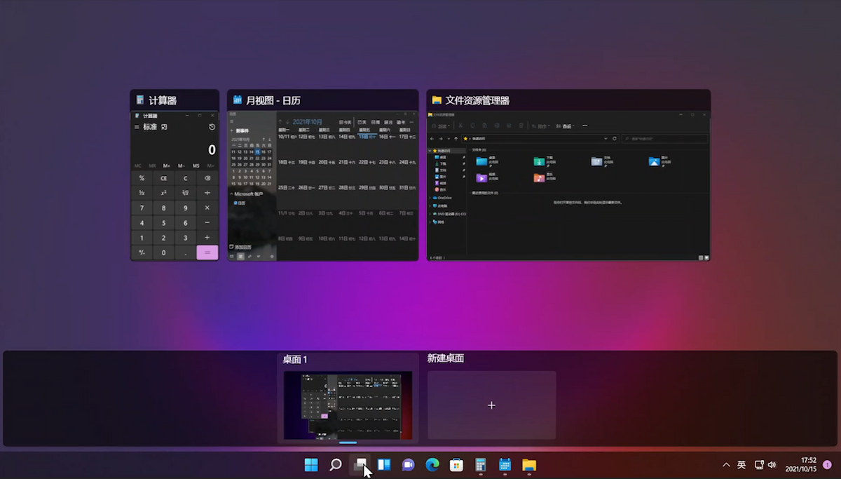Viewport: 841px width, 479px height.
Task: Show hidden system tray icons
Action: 726,465
